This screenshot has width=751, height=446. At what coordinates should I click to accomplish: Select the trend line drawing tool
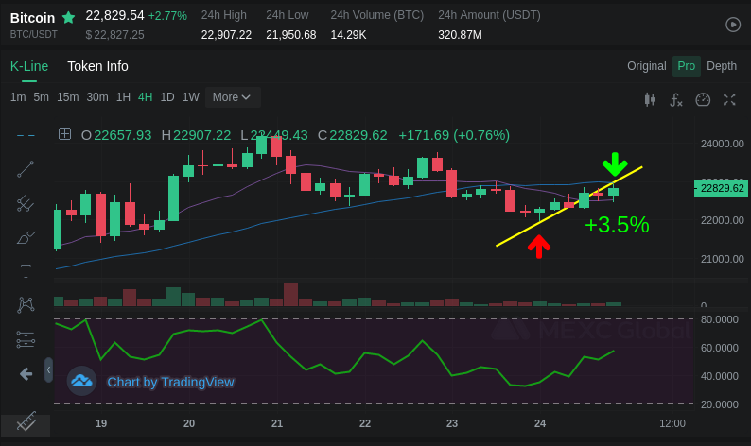point(26,169)
